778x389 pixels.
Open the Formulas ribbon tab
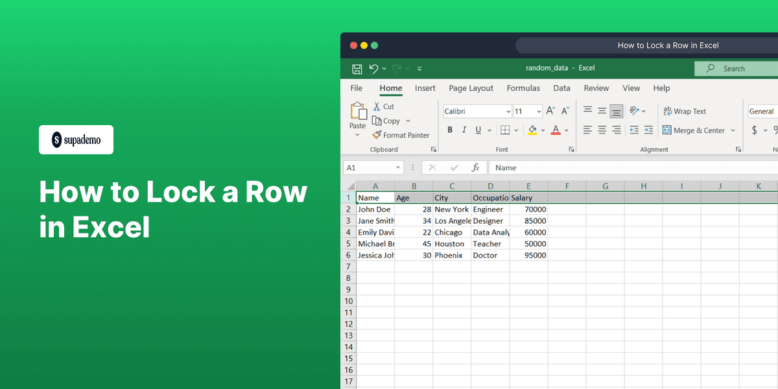pyautogui.click(x=523, y=88)
